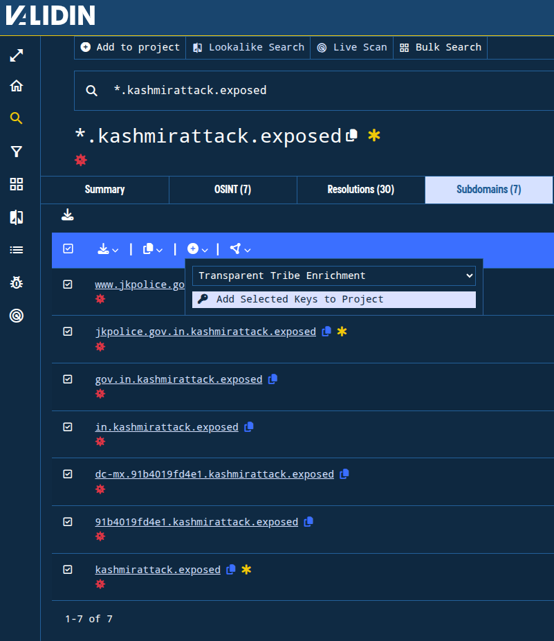The width and height of the screenshot is (554, 641).
Task: Switch to the Resolutions (30) tab
Action: (x=361, y=190)
